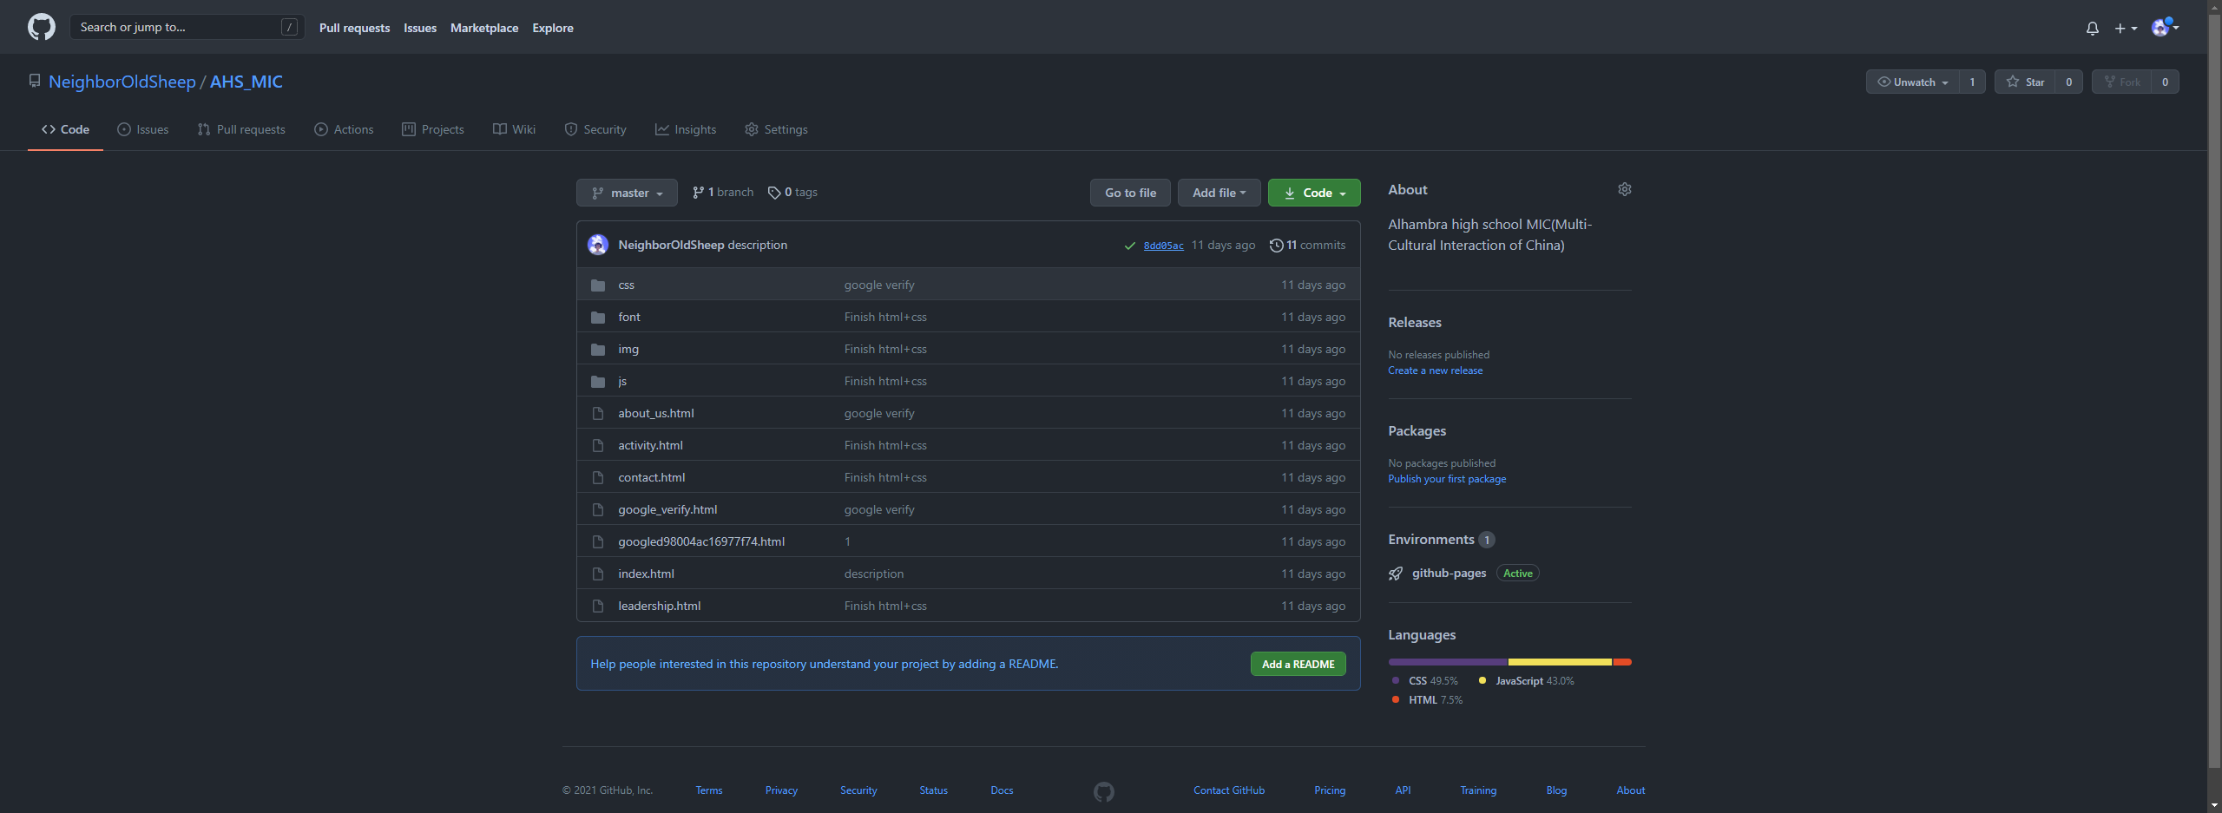This screenshot has width=2222, height=813.
Task: Click the github-pages Active badge
Action: (x=1517, y=574)
